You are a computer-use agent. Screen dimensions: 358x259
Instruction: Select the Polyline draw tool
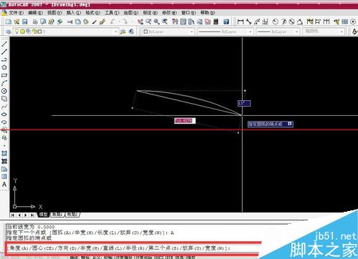click(4, 59)
